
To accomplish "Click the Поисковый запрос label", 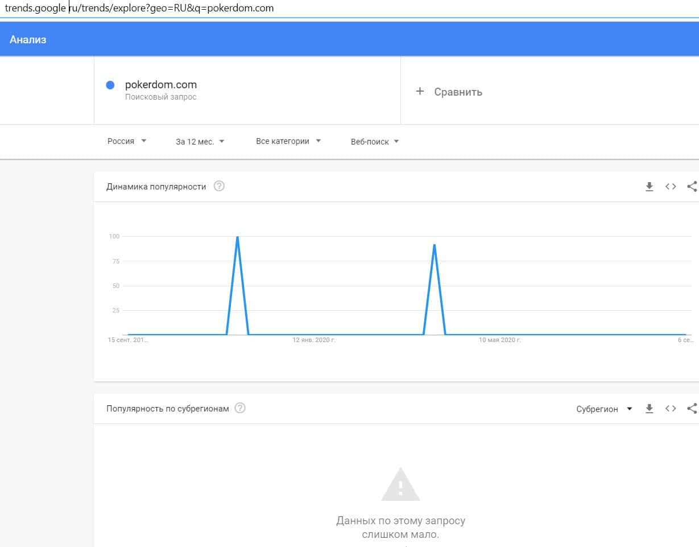I will (161, 97).
